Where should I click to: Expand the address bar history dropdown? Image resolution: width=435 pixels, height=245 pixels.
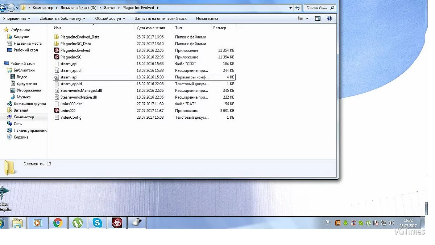(291, 8)
